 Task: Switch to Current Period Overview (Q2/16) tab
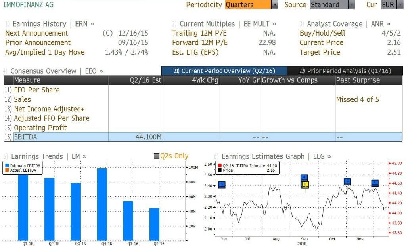224,71
